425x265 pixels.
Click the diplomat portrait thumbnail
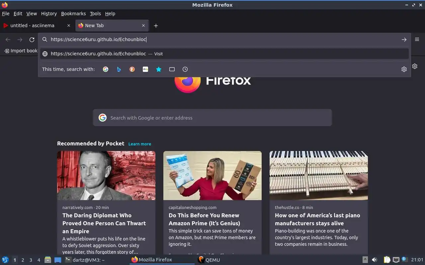pos(106,176)
